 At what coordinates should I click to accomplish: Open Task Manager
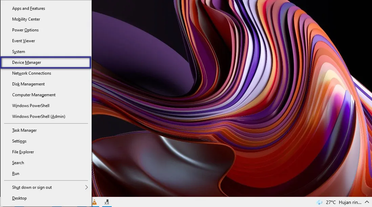tap(24, 130)
